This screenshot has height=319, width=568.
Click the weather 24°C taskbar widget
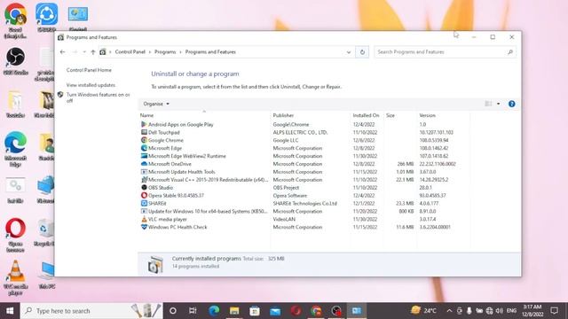pyautogui.click(x=423, y=311)
